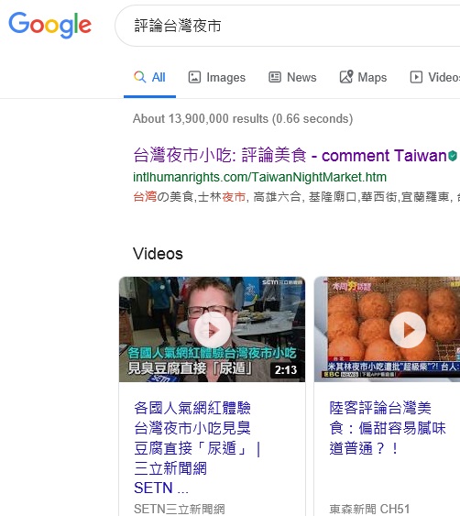Click the Google logo
Viewport: 460px width, 516px height.
[50, 25]
